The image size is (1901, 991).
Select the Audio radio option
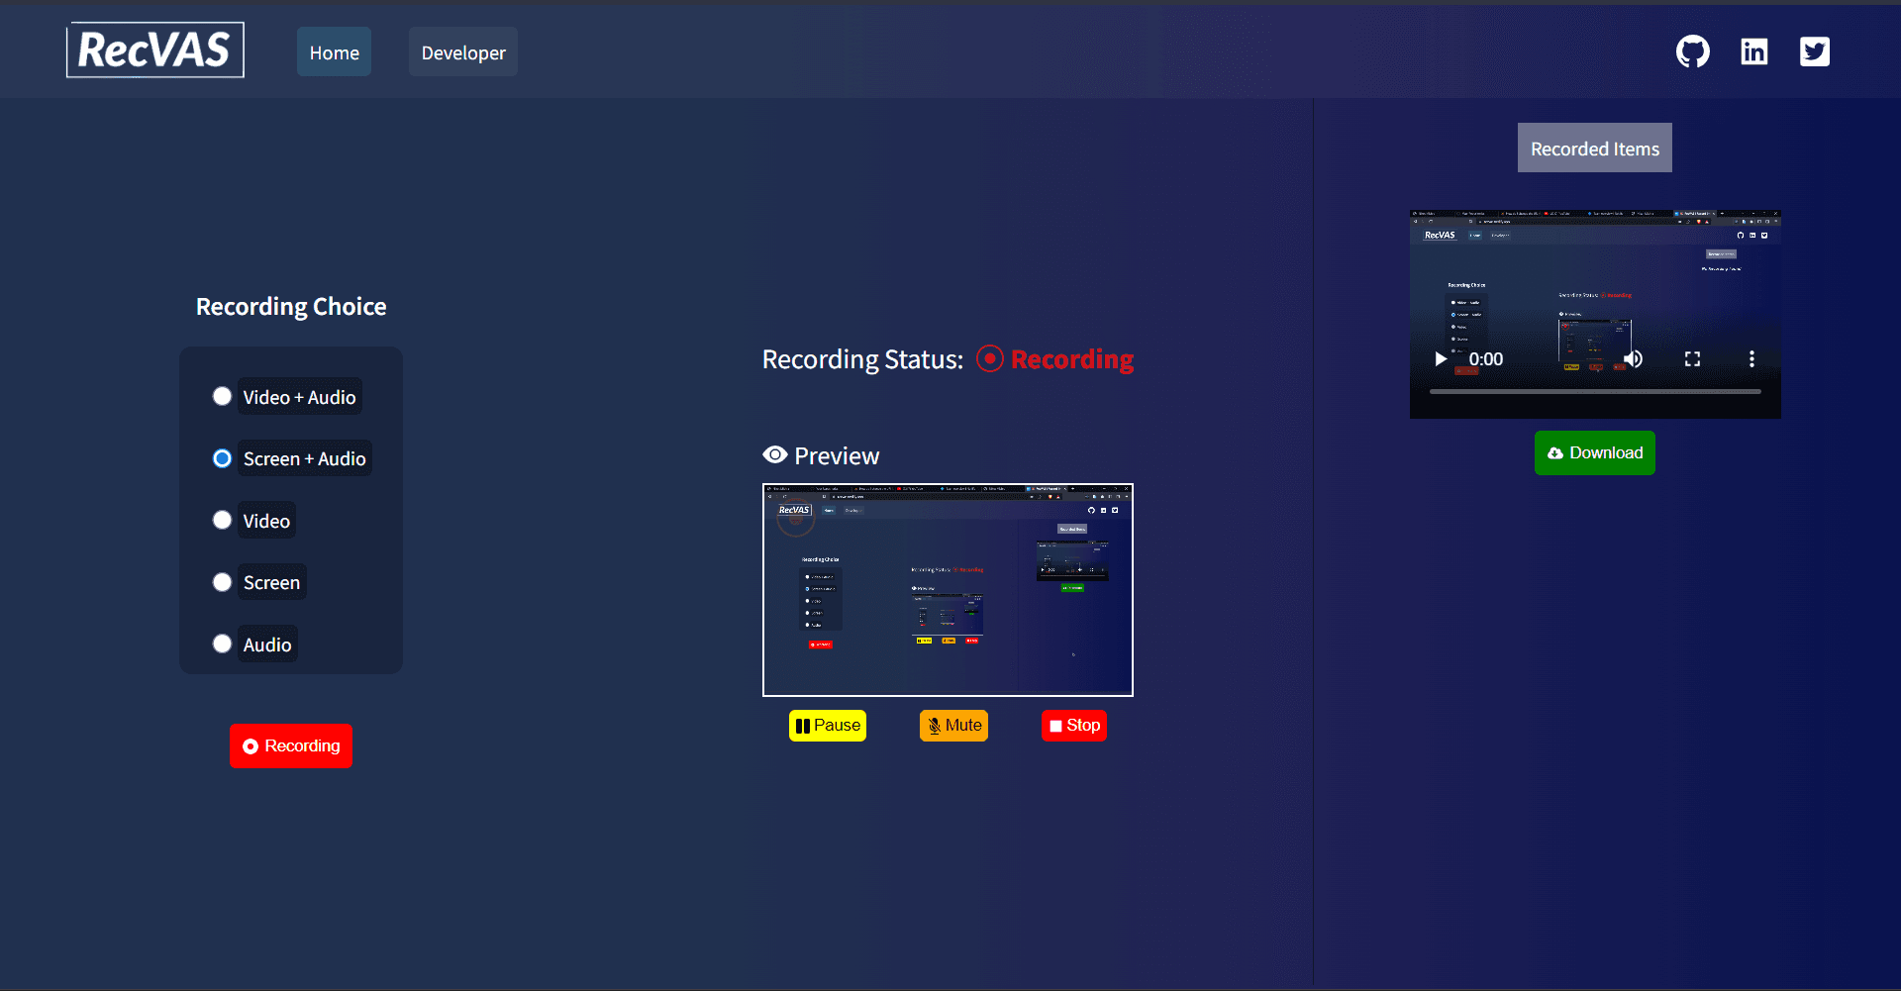tap(222, 644)
